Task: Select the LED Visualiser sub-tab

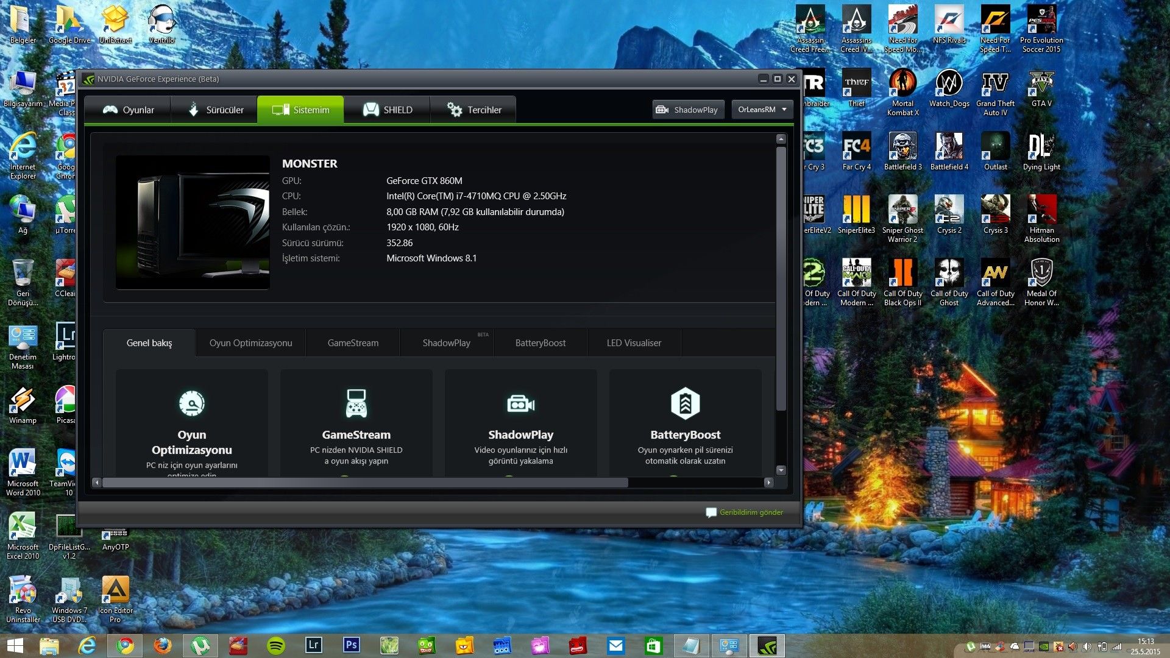Action: point(634,343)
